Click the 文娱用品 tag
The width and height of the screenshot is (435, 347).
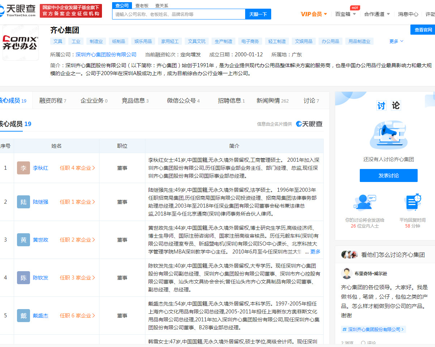click(304, 41)
